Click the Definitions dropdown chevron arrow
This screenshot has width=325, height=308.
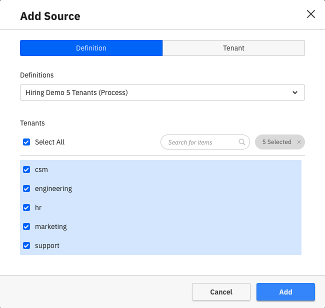295,92
